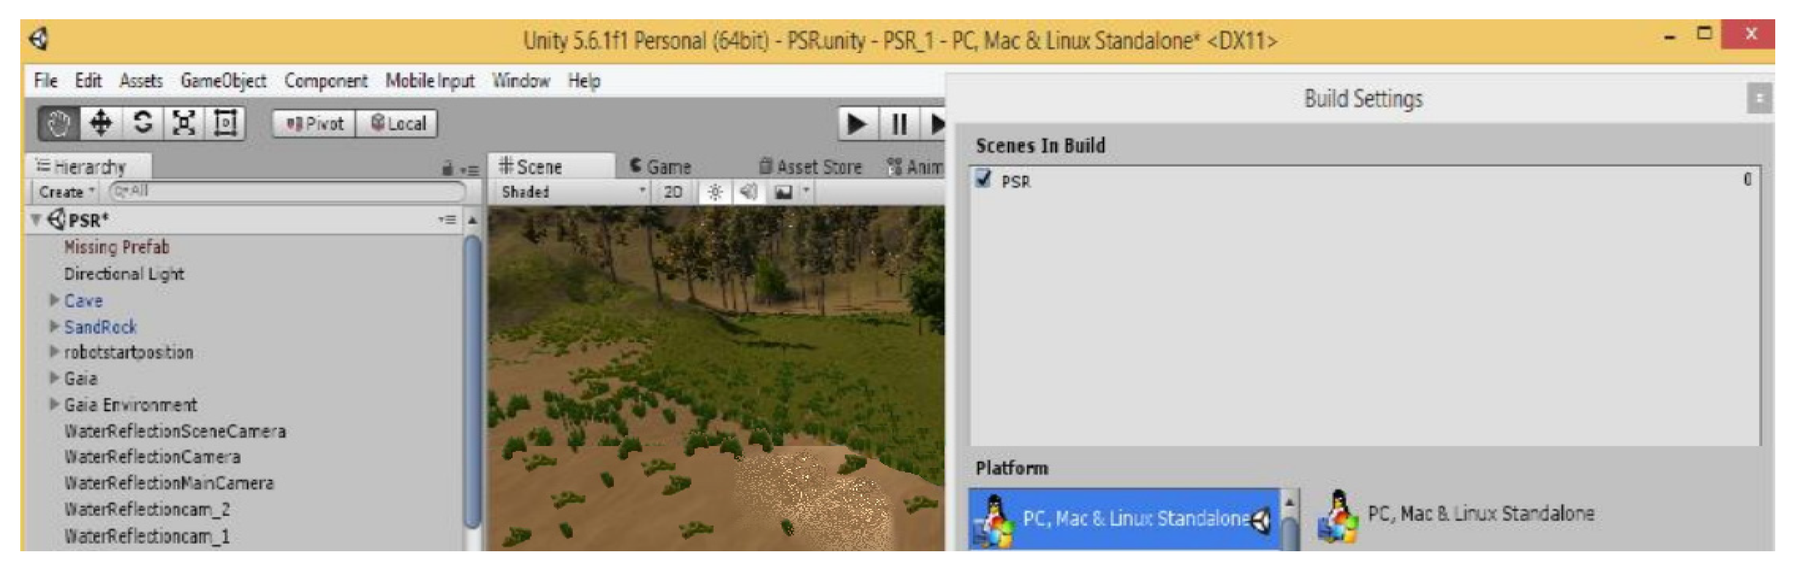Viewport: 1796px width, 573px height.
Task: Switch to the Game tab
Action: pos(659,167)
